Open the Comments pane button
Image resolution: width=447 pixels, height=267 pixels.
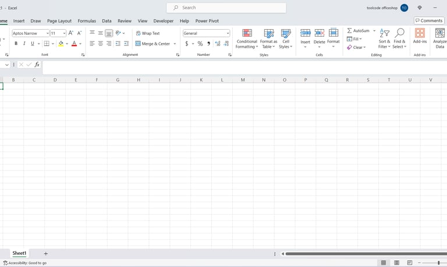(429, 20)
